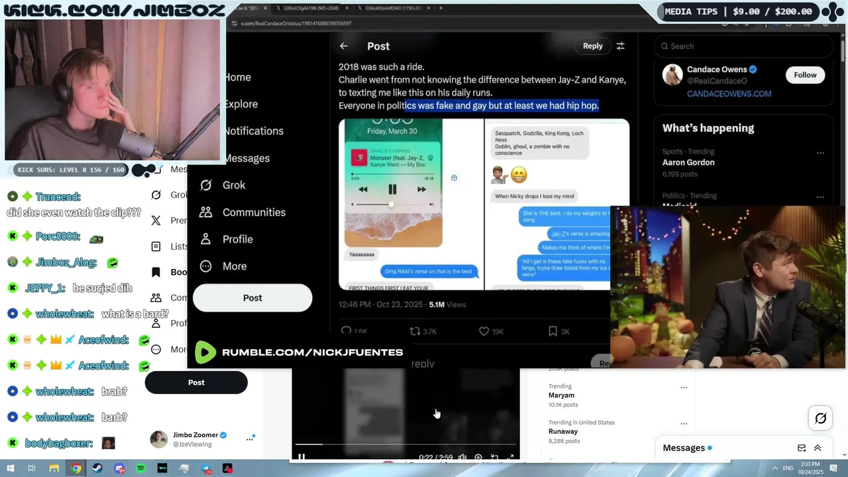This screenshot has height=477, width=848.
Task: Open Profile in the video's X sidebar
Action: point(225,239)
